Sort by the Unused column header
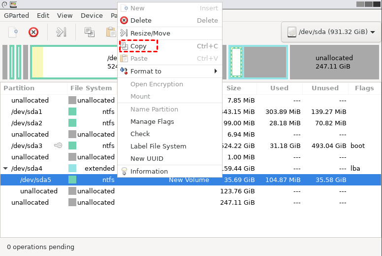382x256 pixels. pos(324,88)
